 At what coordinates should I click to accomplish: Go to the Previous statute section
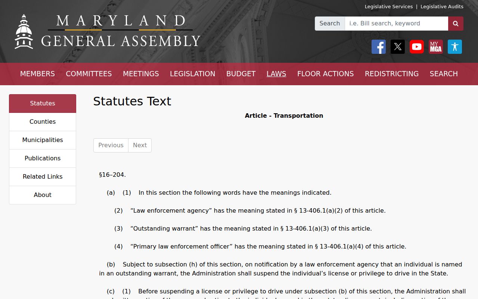pos(111,145)
